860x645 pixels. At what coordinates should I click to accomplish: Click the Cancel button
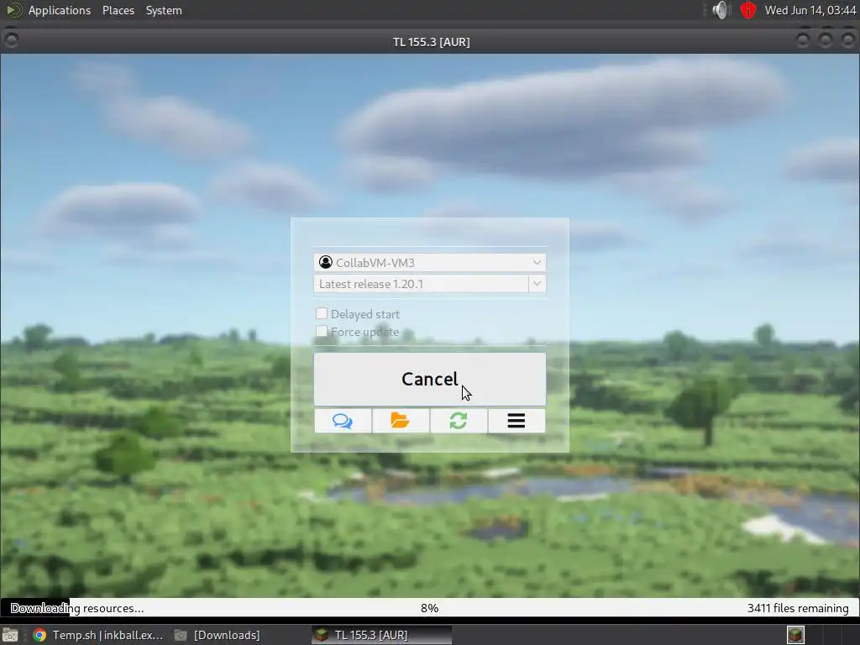pyautogui.click(x=430, y=379)
